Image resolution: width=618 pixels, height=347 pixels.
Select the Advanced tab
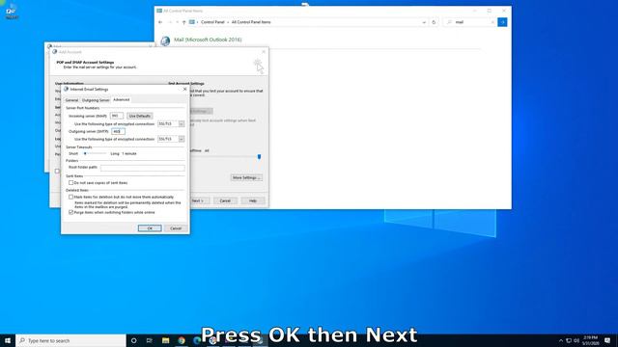point(122,99)
